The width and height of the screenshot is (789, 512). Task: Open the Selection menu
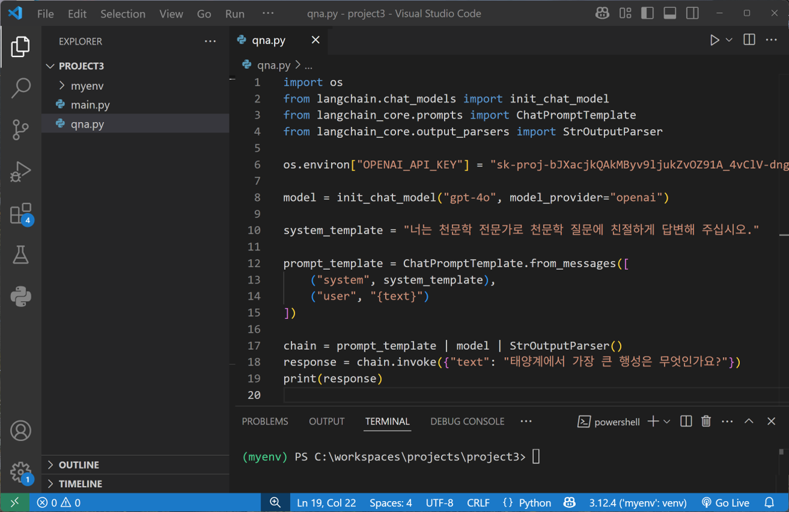(123, 13)
